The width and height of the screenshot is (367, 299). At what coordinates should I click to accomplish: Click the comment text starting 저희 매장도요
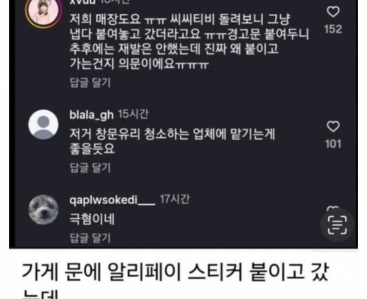coord(189,42)
